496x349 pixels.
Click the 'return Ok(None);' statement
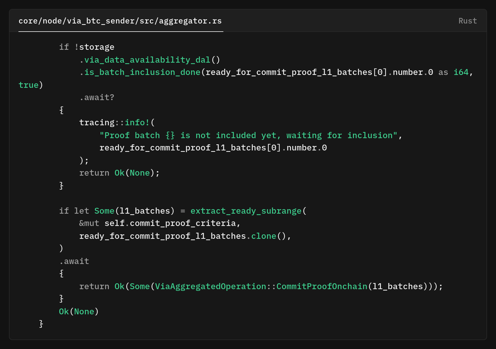[x=119, y=173]
